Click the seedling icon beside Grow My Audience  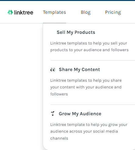tap(53, 114)
